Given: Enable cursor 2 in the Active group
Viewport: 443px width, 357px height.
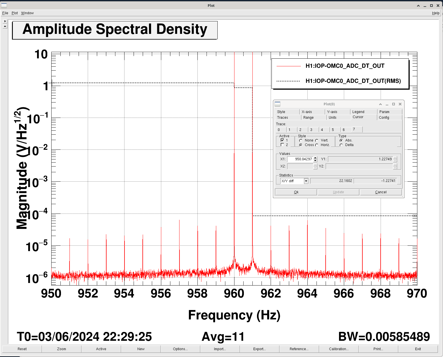Looking at the screenshot, I should 282,145.
